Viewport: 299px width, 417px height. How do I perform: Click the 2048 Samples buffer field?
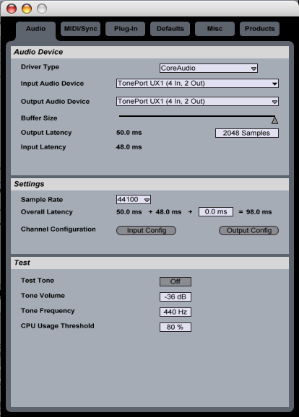pyautogui.click(x=247, y=133)
